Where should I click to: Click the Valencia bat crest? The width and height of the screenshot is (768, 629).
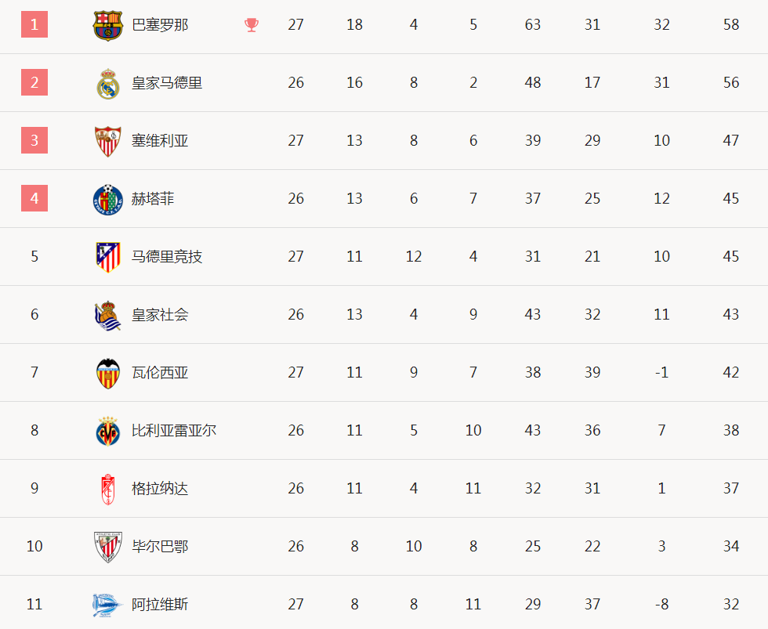pyautogui.click(x=108, y=373)
